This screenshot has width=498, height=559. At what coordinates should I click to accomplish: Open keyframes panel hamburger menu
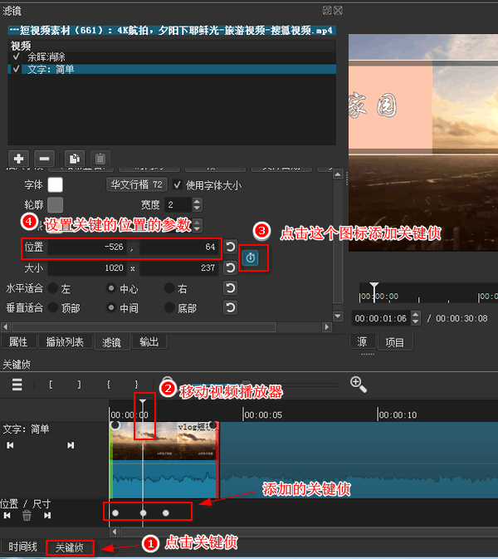click(x=17, y=385)
